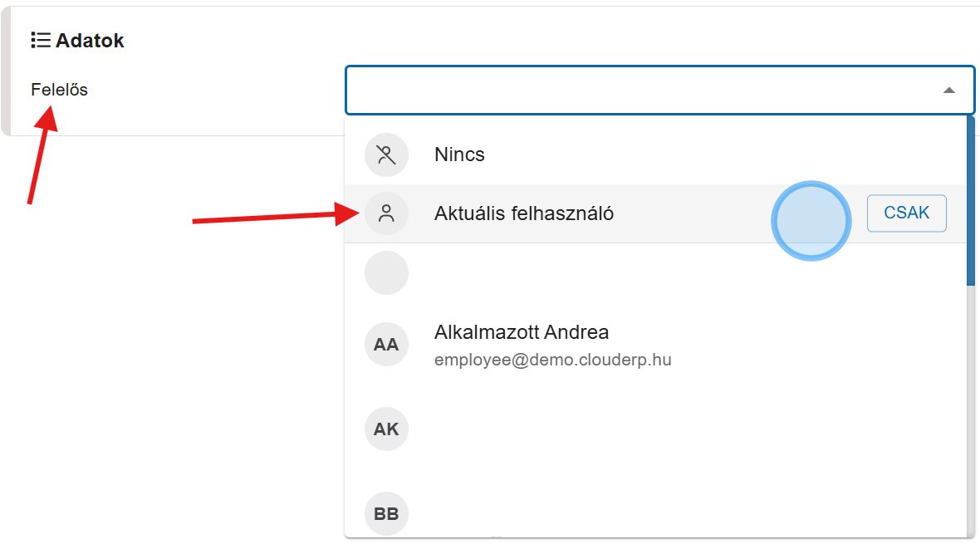Select the Nincs option text
The image size is (980, 549).
tap(459, 154)
